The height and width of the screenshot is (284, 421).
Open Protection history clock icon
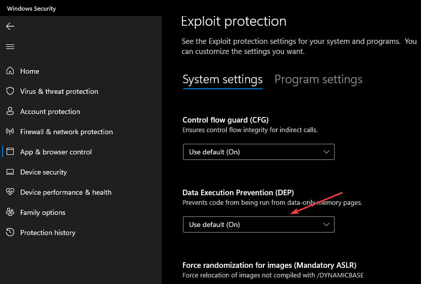[10, 232]
